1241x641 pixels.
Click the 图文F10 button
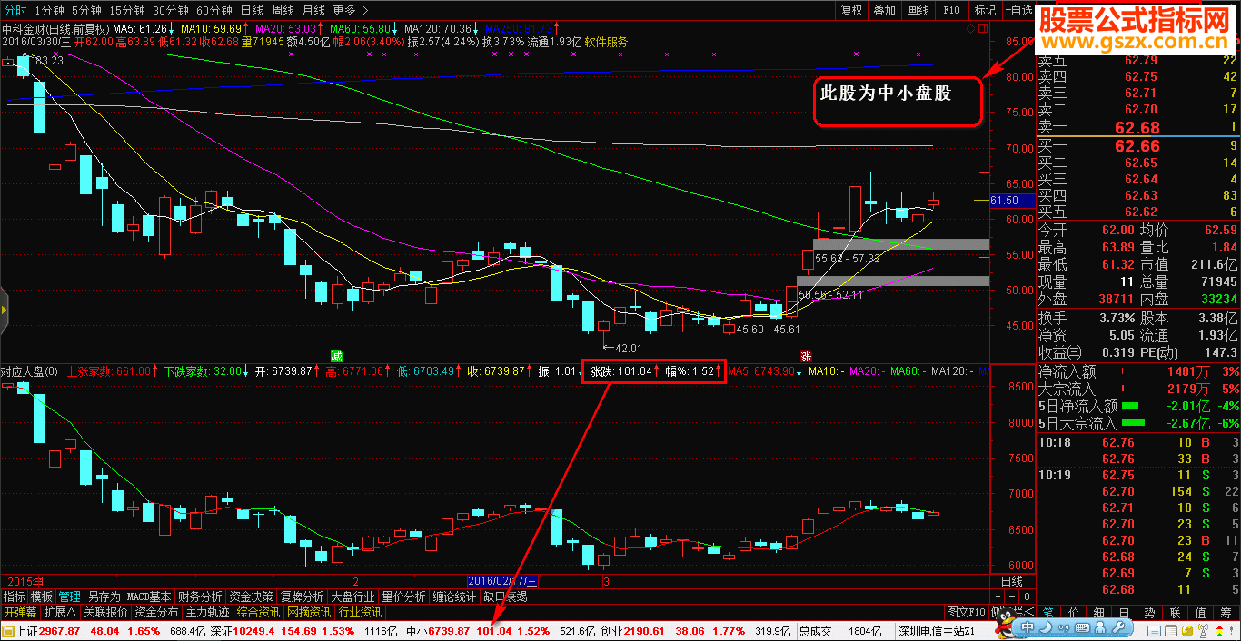[x=966, y=612]
